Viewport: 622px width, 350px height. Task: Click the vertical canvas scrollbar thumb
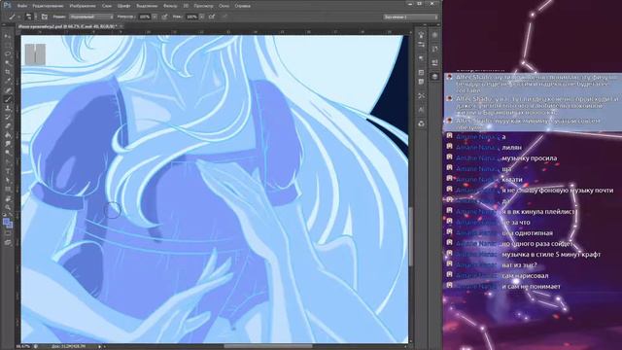[x=411, y=236]
